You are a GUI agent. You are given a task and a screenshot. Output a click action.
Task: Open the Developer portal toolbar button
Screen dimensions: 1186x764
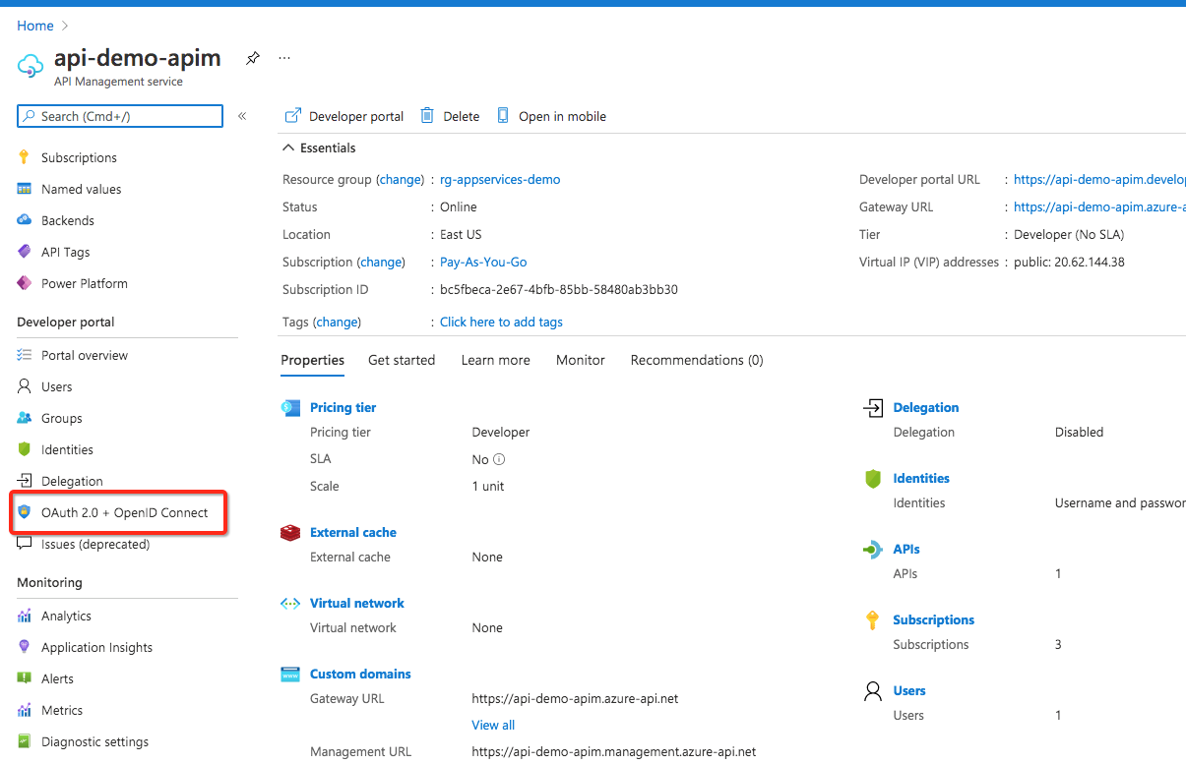click(x=344, y=116)
